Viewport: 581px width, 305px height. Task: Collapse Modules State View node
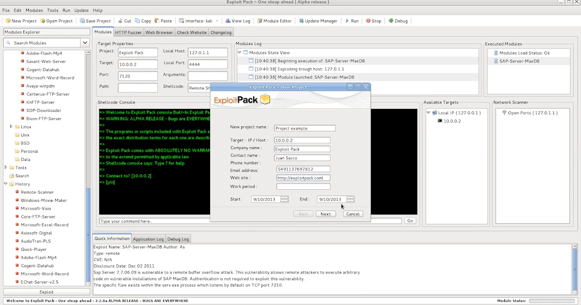[239, 52]
